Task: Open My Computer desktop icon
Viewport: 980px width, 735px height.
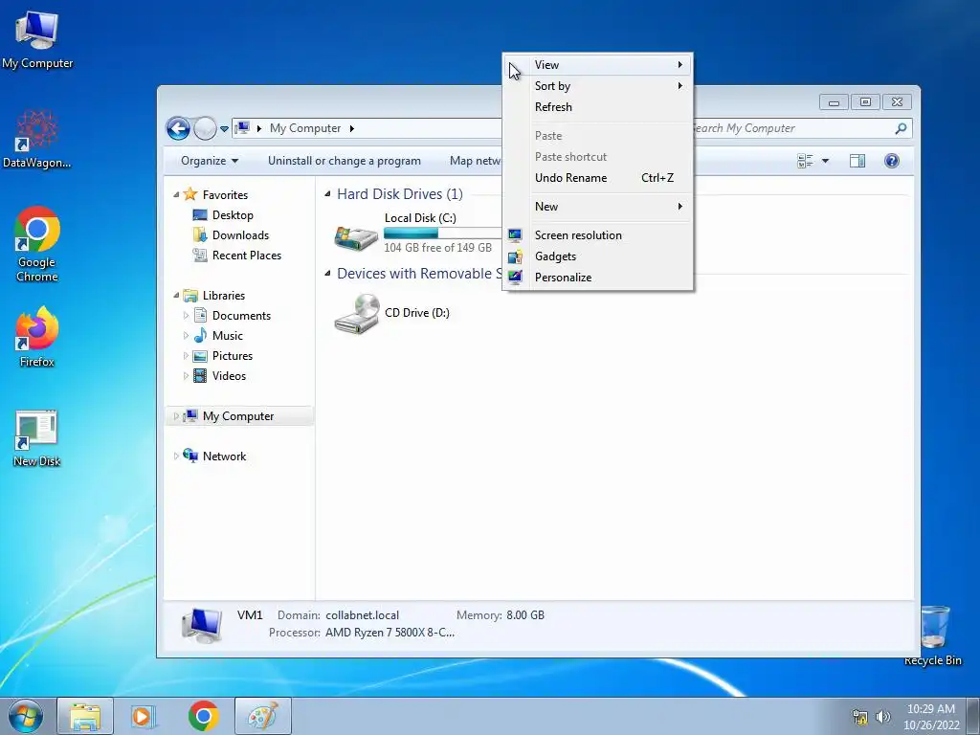Action: (37, 38)
